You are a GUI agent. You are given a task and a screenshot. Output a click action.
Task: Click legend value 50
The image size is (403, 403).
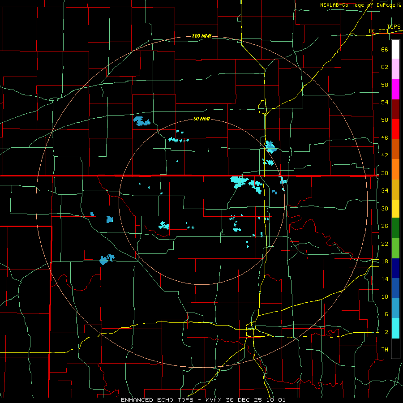pos(385,120)
